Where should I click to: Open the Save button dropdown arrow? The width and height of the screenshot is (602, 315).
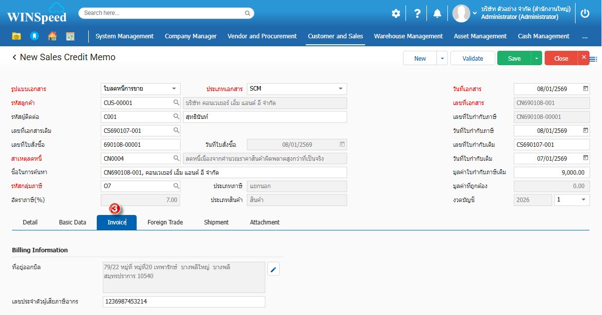537,58
